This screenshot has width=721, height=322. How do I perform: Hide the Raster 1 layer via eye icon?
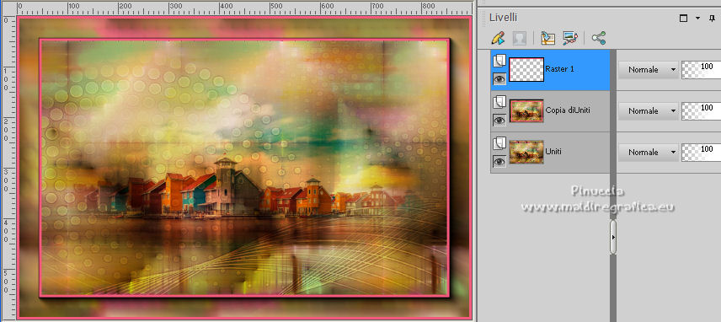[x=499, y=78]
